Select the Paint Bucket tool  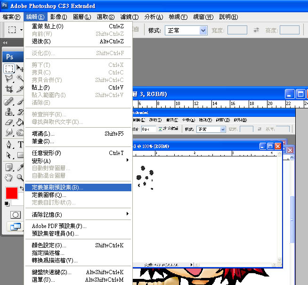click(x=20, y=122)
